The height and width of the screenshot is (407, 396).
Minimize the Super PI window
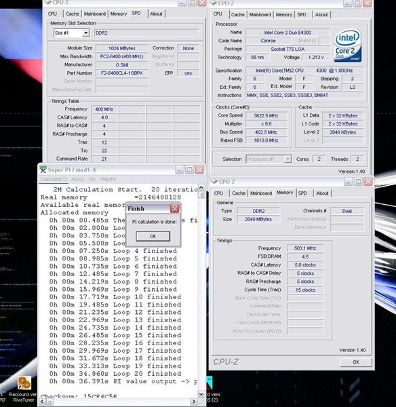click(x=180, y=170)
